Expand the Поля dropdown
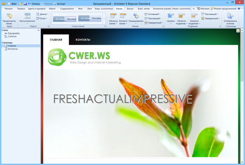The width and height of the screenshot is (245, 165). coord(42,18)
